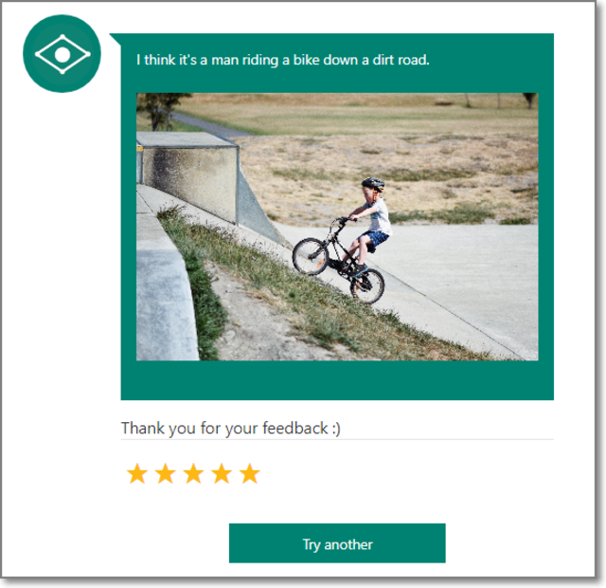Screen dimensions: 606x588
Task: Click the Thank you for your feedback message
Action: [231, 429]
